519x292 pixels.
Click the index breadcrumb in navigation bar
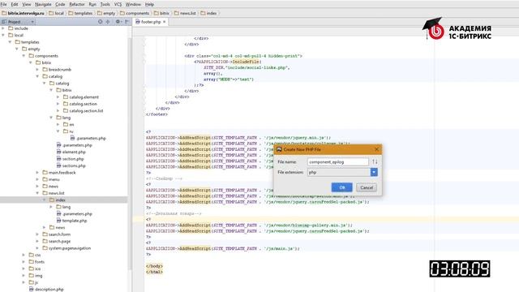208,13
